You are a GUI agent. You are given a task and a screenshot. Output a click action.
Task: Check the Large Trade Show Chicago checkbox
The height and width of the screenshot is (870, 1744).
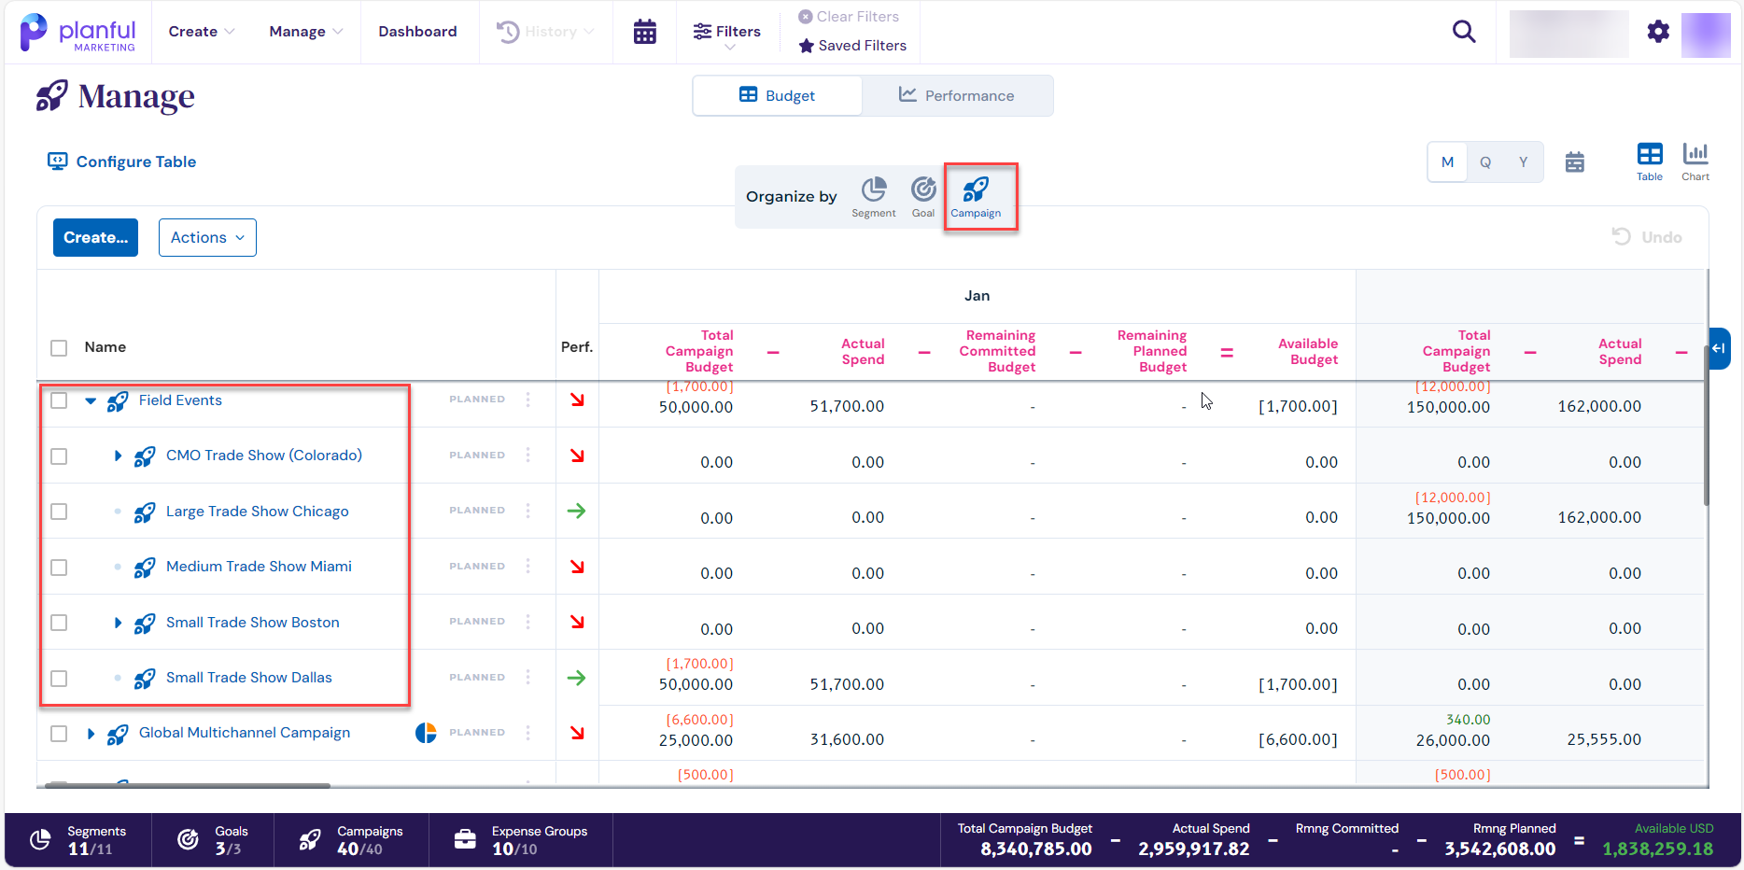59,512
